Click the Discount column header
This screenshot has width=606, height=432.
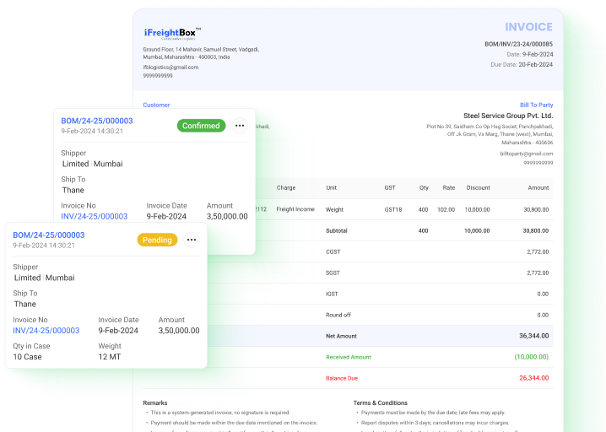click(x=478, y=187)
